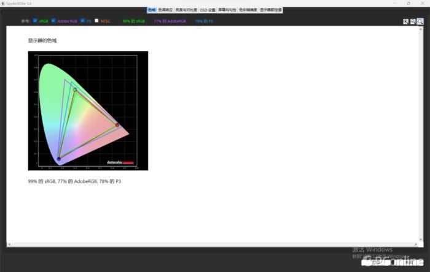The image size is (430, 272).
Task: Select the 色域 tab
Action: tap(152, 10)
